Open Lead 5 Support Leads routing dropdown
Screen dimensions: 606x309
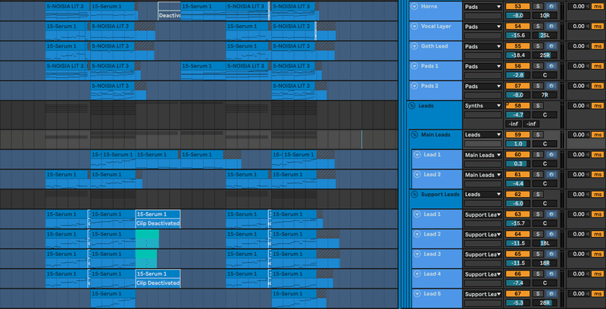click(483, 294)
